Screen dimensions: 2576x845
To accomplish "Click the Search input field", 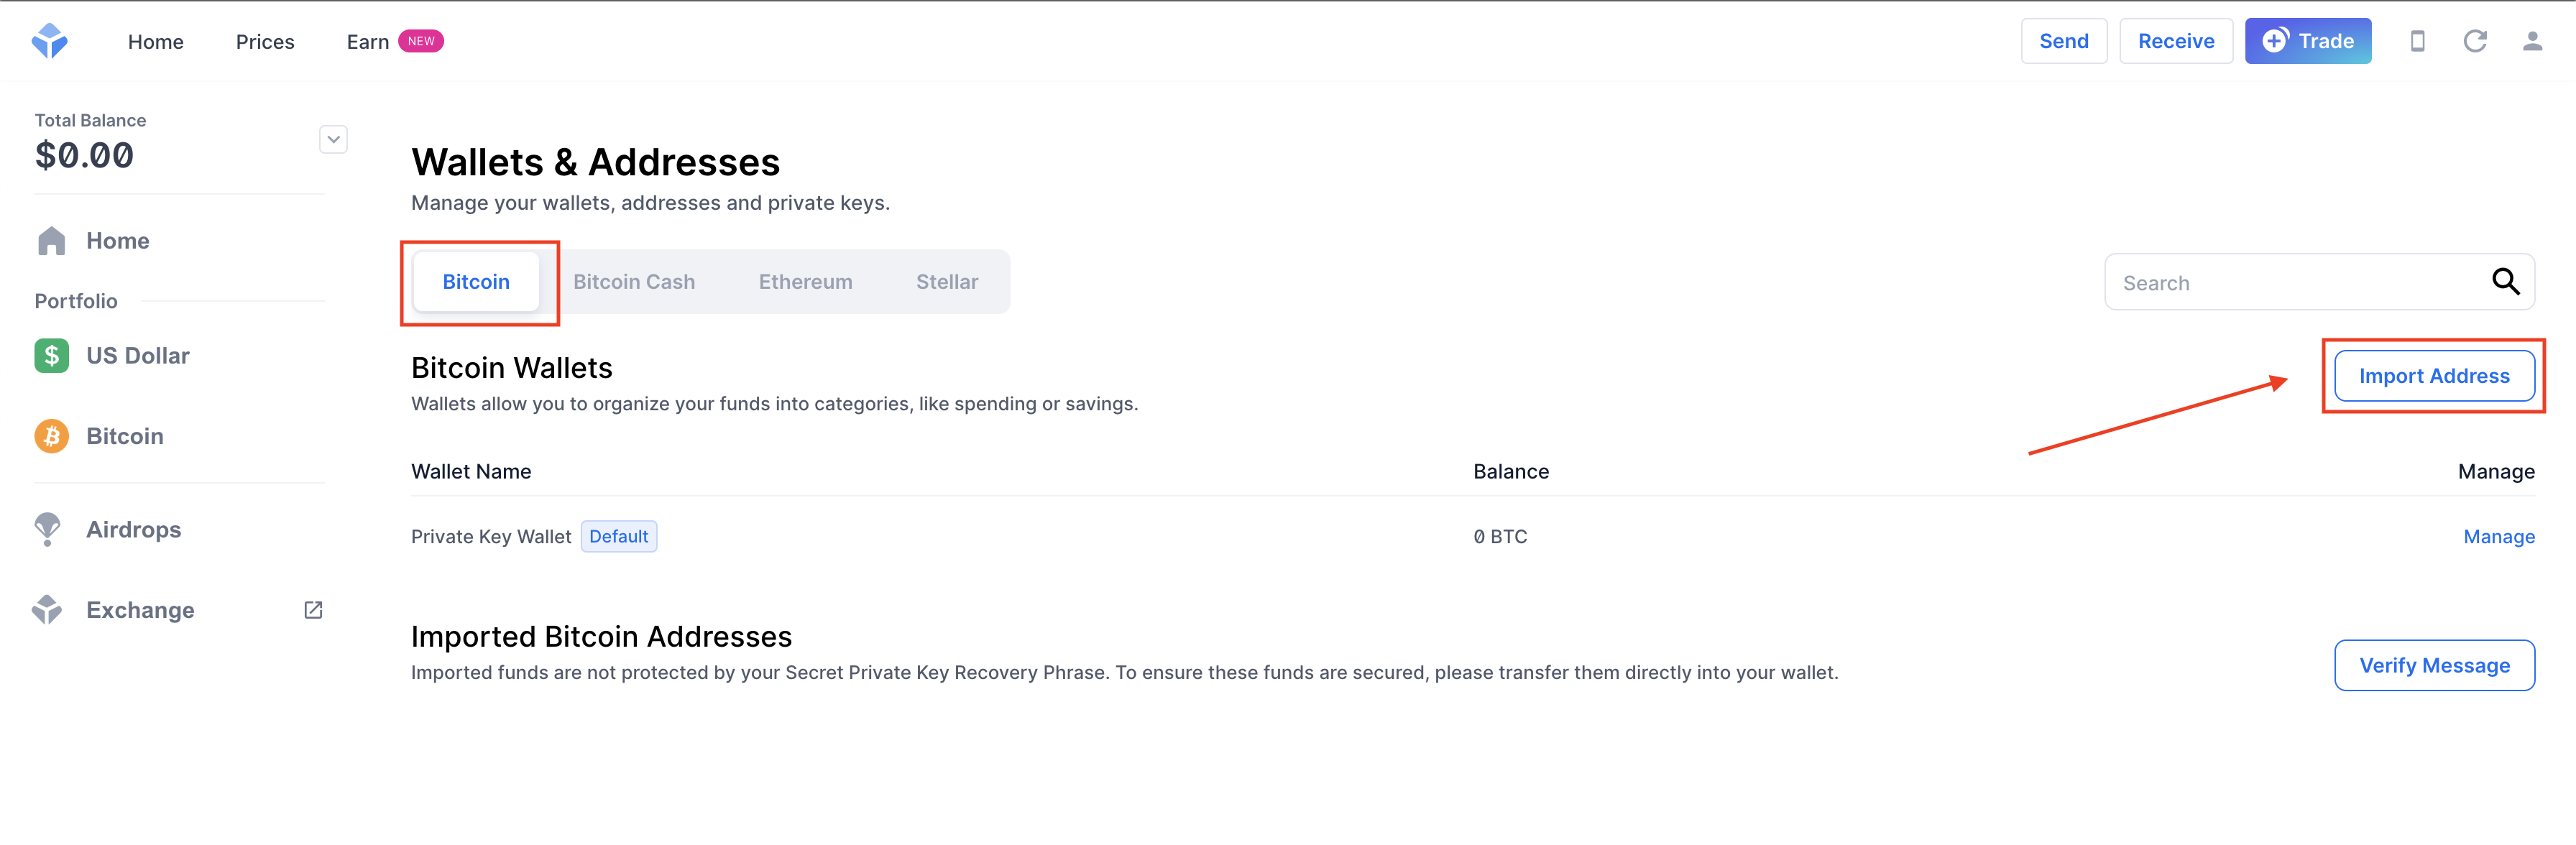I will point(2300,281).
